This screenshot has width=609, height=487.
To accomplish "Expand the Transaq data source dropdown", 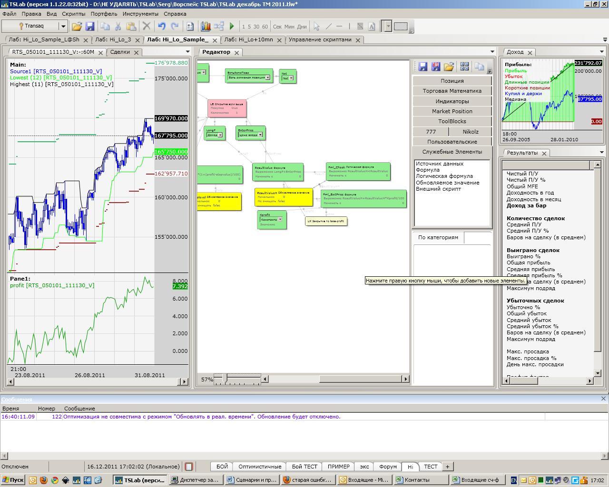I will (x=63, y=27).
